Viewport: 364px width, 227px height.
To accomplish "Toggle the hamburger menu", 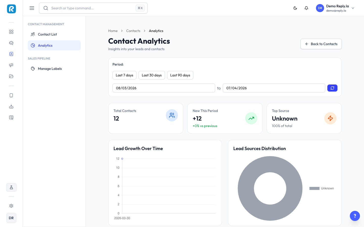I will 32,8.
